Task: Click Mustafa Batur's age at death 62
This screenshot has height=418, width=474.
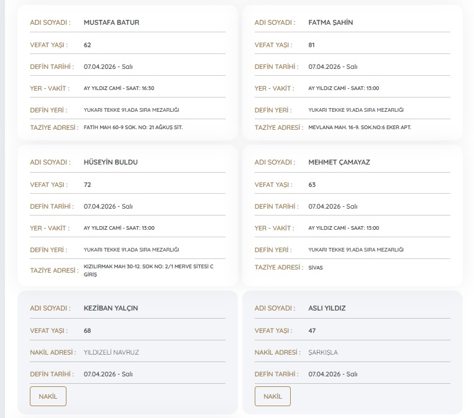Action: click(88, 45)
